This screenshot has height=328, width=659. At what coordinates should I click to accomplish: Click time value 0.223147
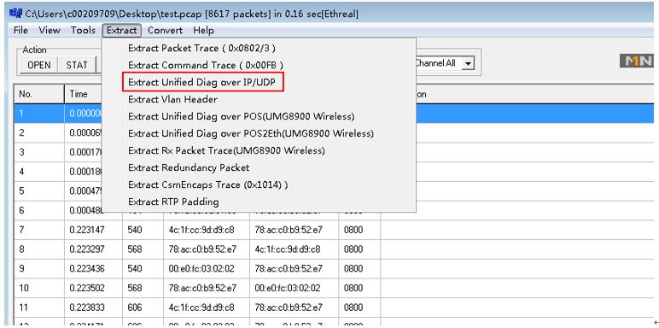(87, 230)
